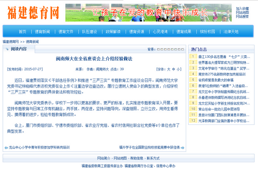
Task: Click the 福建德育网 site logo
Action: pos(33,13)
